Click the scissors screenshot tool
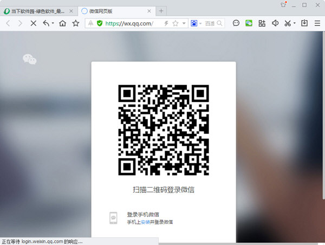 coord(288,23)
